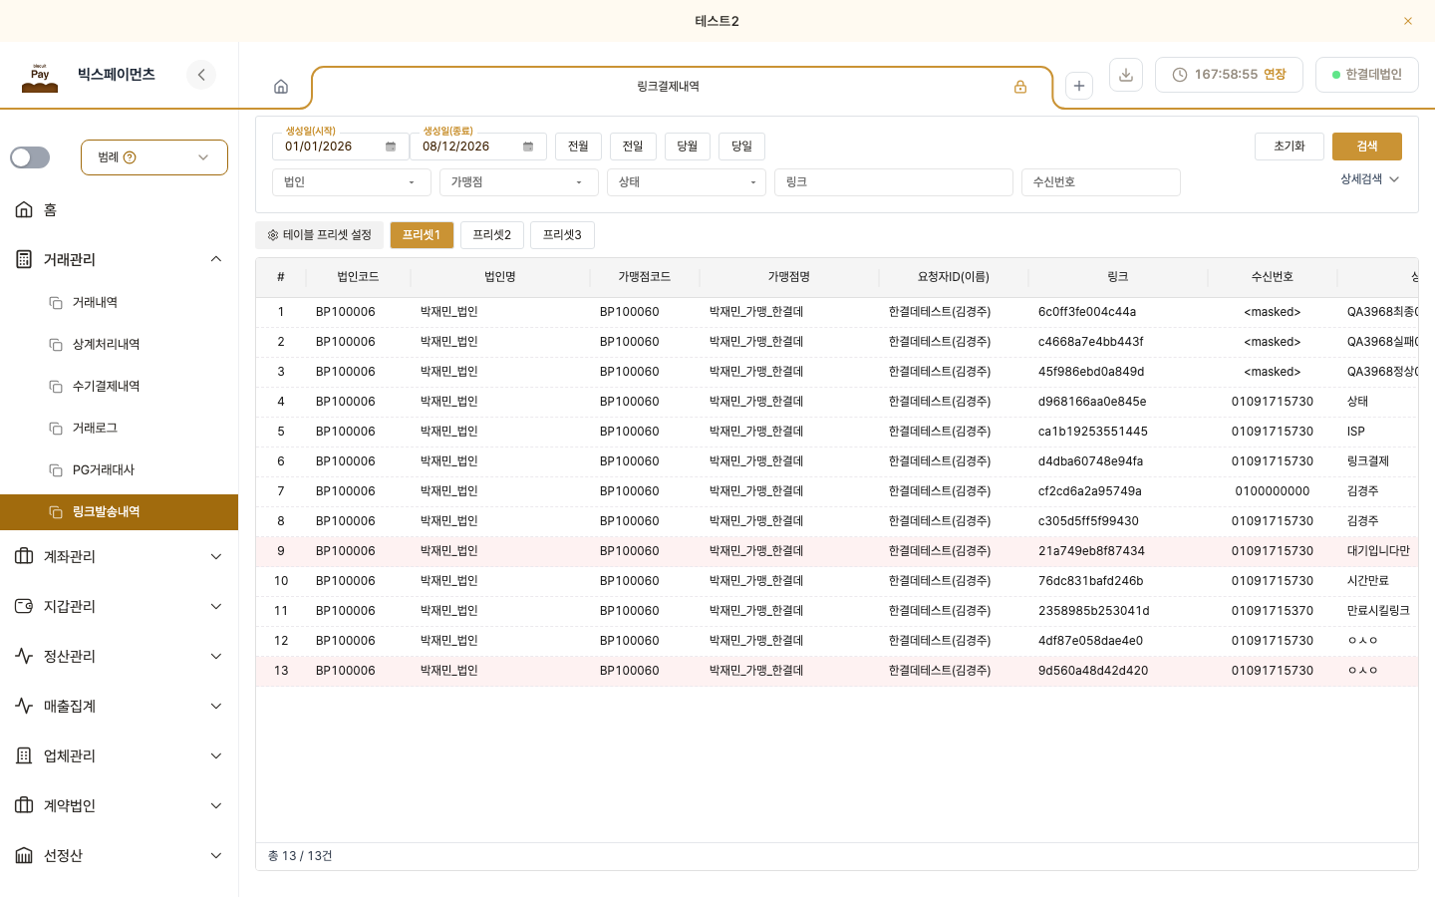1435x897 pixels.
Task: Extend session with 연장 link
Action: click(1275, 75)
